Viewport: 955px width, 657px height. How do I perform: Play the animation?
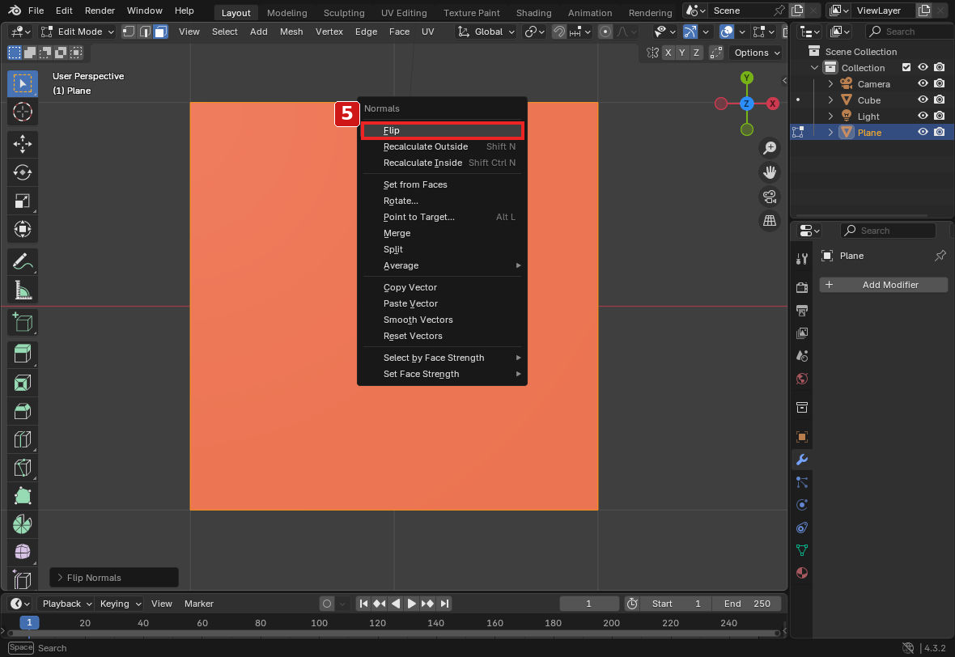point(412,604)
